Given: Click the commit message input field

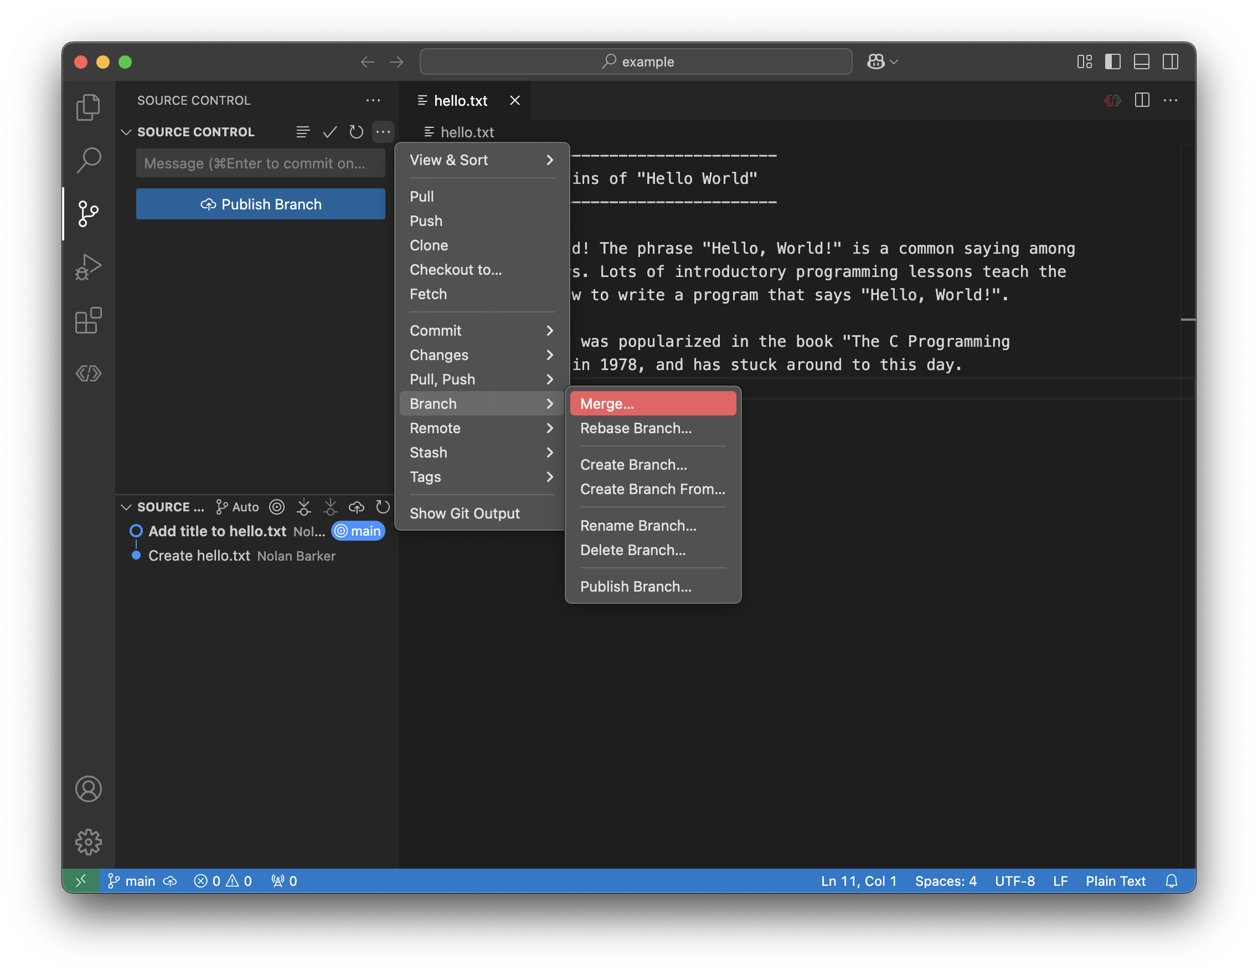Looking at the screenshot, I should click(260, 163).
